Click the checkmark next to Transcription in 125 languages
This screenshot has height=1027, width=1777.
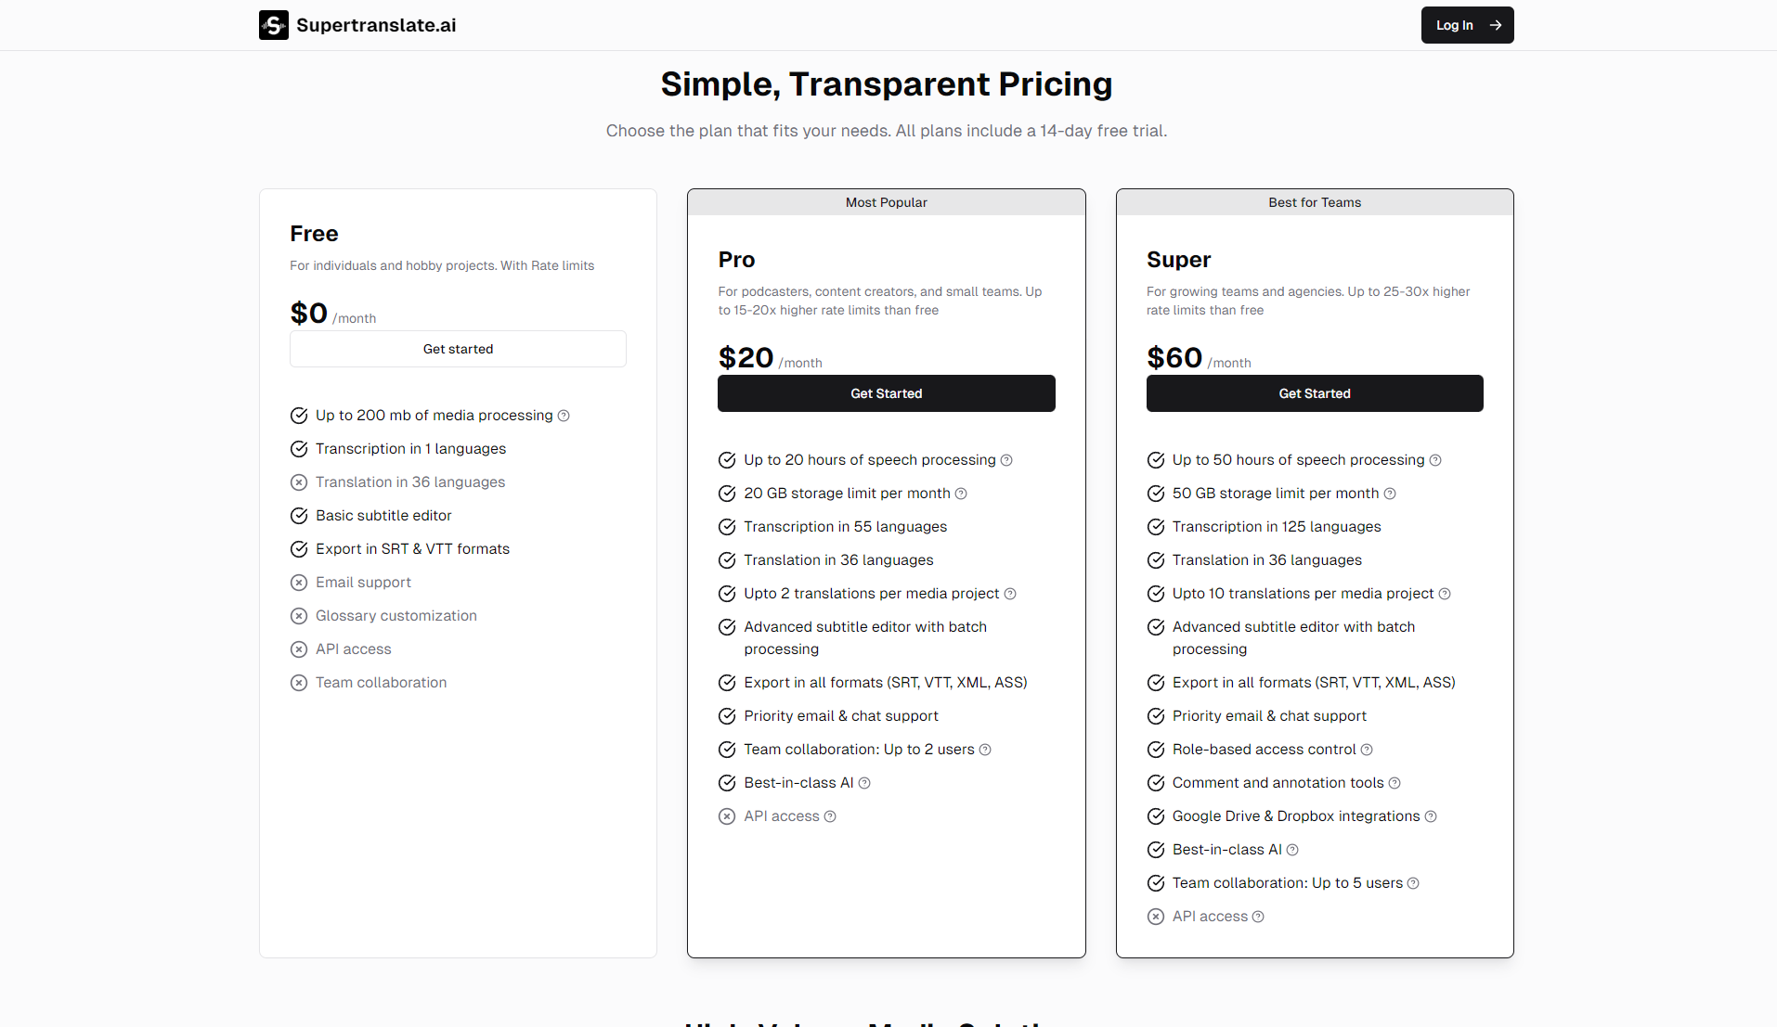point(1156,526)
